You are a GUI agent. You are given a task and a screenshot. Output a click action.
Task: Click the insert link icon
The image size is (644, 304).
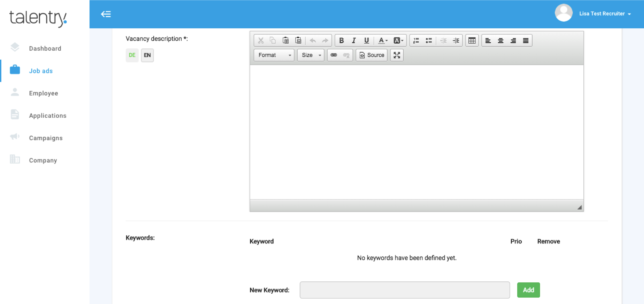tap(334, 55)
